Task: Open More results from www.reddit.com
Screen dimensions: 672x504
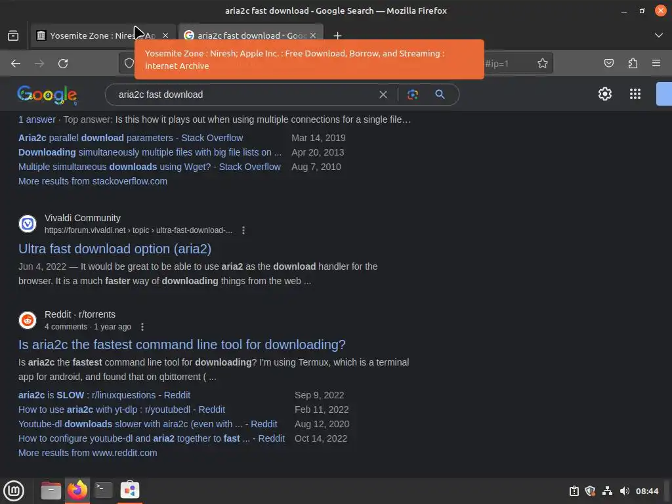Action: pyautogui.click(x=87, y=453)
